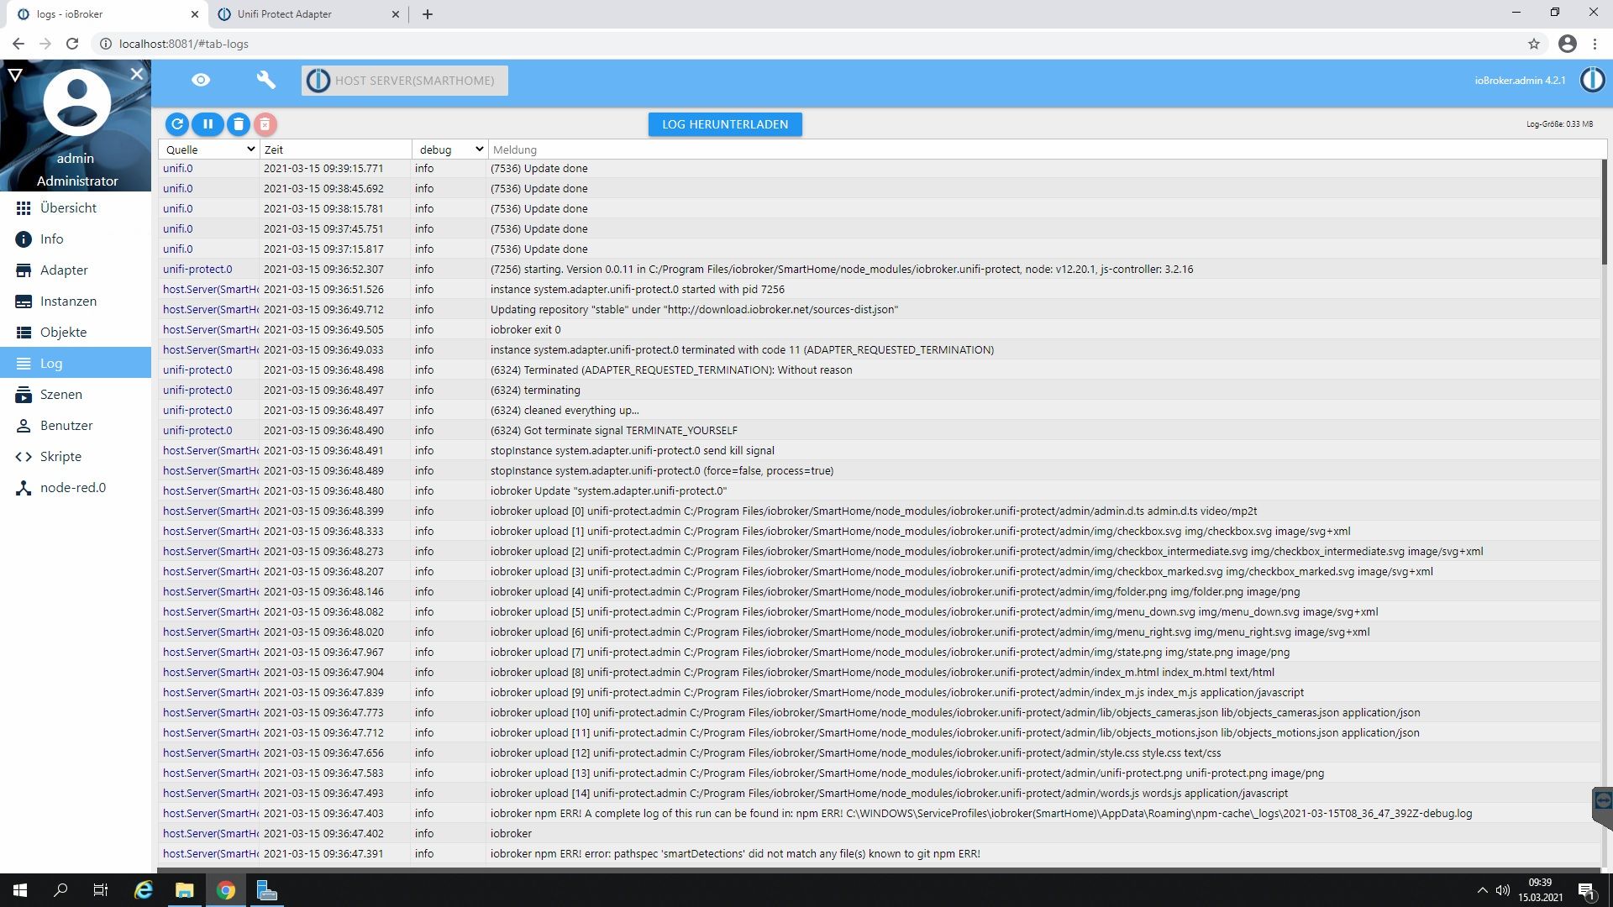The image size is (1613, 907).
Task: Open Objekte in the sidebar
Action: pyautogui.click(x=76, y=332)
